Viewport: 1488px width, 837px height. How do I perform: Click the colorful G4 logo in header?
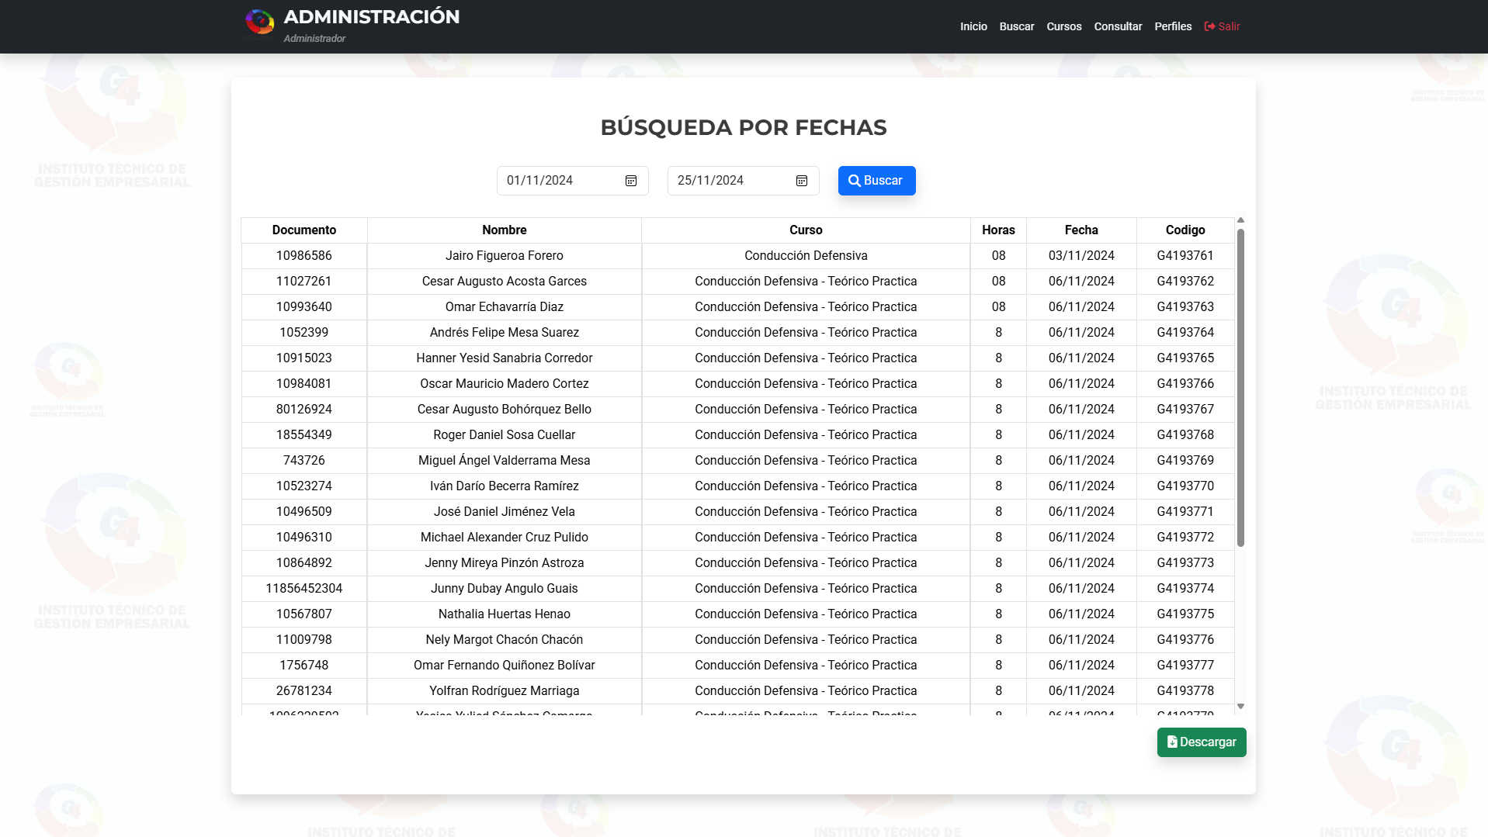(x=259, y=22)
